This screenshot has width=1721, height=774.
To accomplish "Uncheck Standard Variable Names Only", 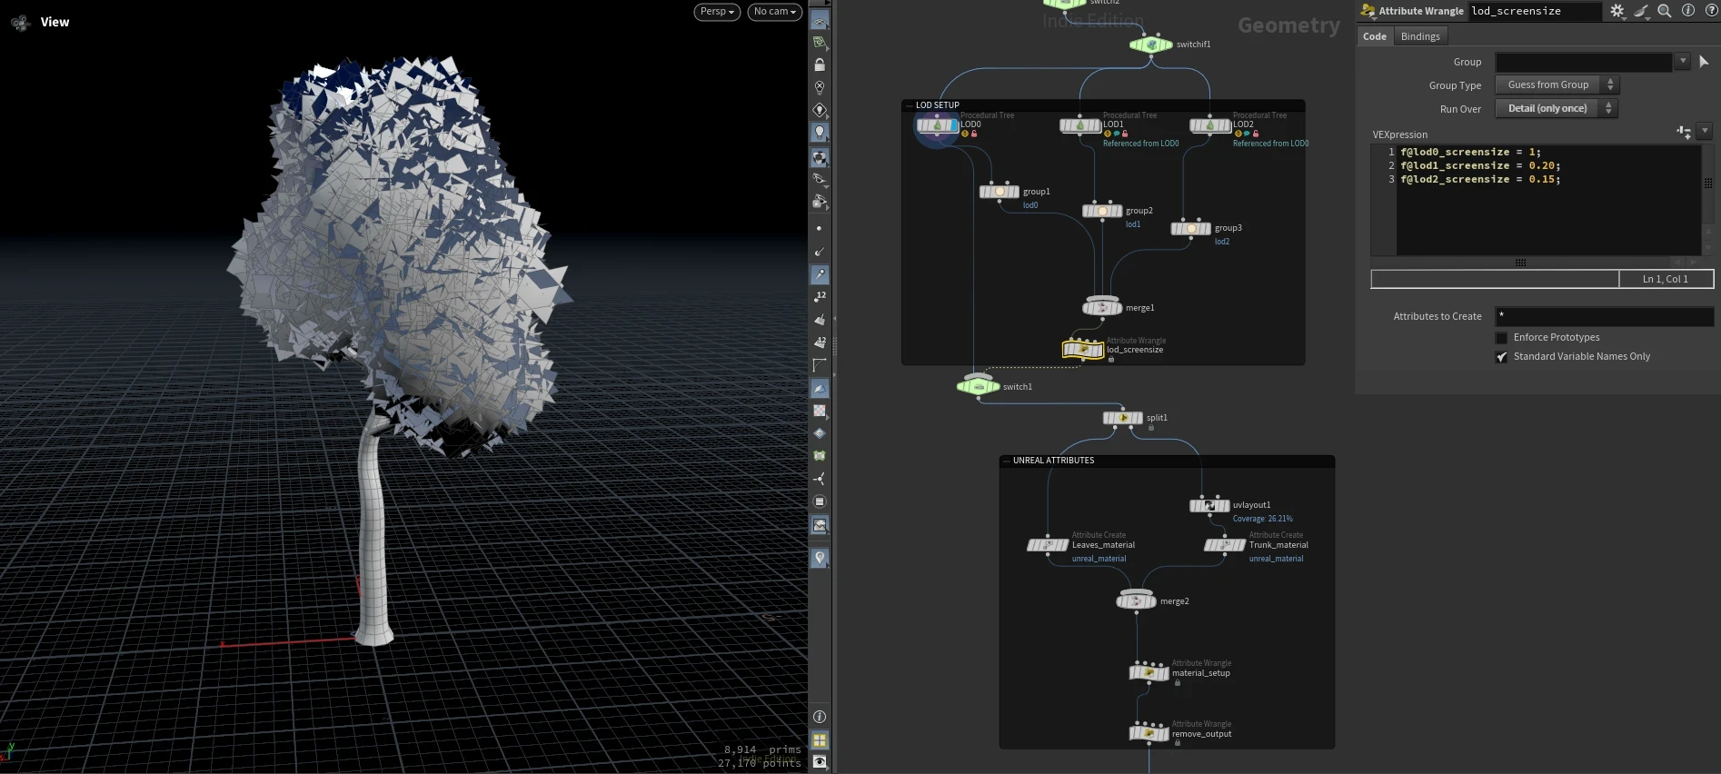I will [1501, 357].
